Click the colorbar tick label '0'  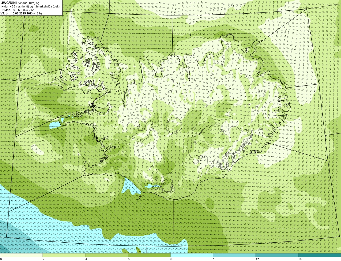coord(1,259)
